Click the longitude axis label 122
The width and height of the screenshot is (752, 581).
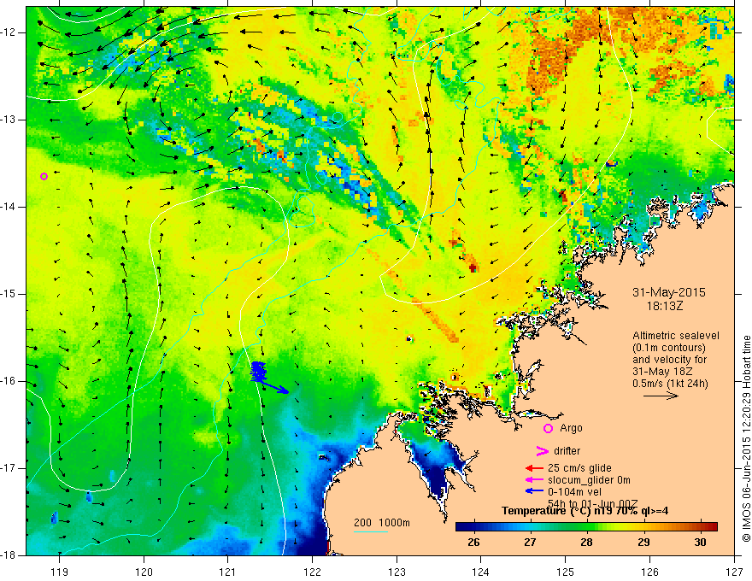click(312, 572)
